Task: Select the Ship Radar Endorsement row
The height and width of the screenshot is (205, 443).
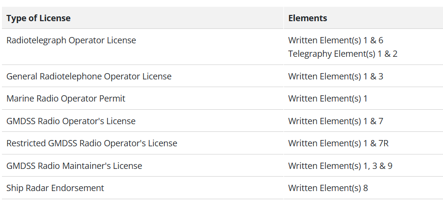Action: coord(55,188)
